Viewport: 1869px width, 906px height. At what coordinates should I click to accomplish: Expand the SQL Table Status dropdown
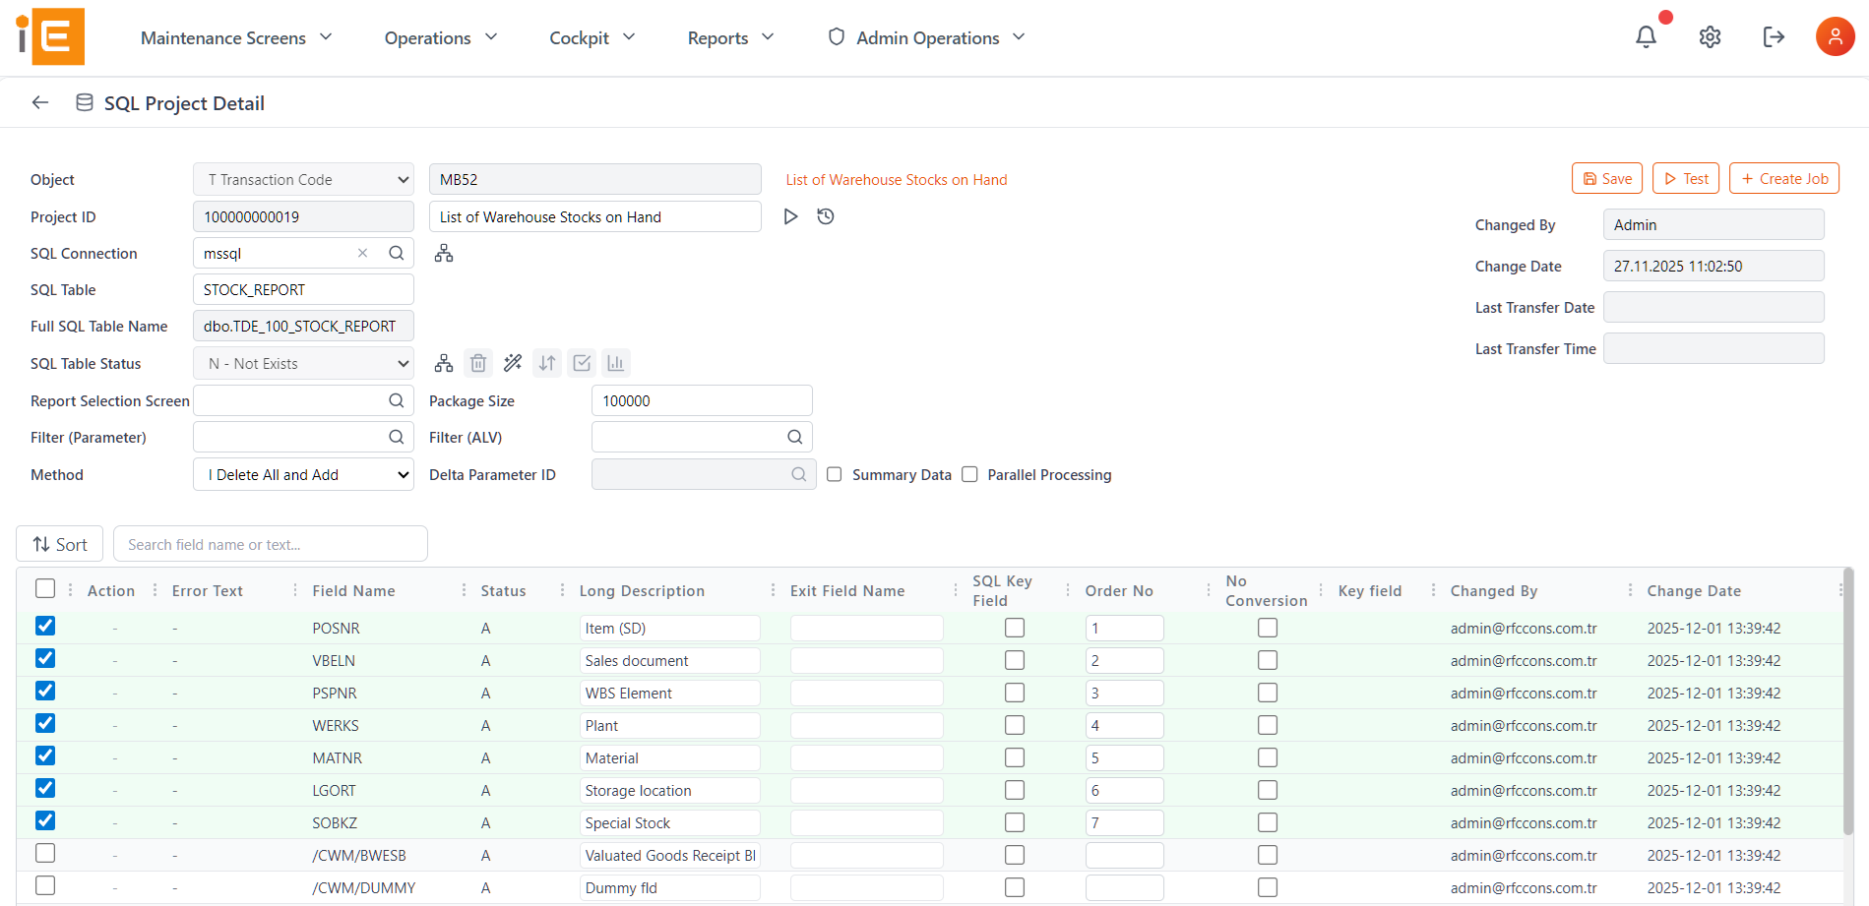(302, 362)
